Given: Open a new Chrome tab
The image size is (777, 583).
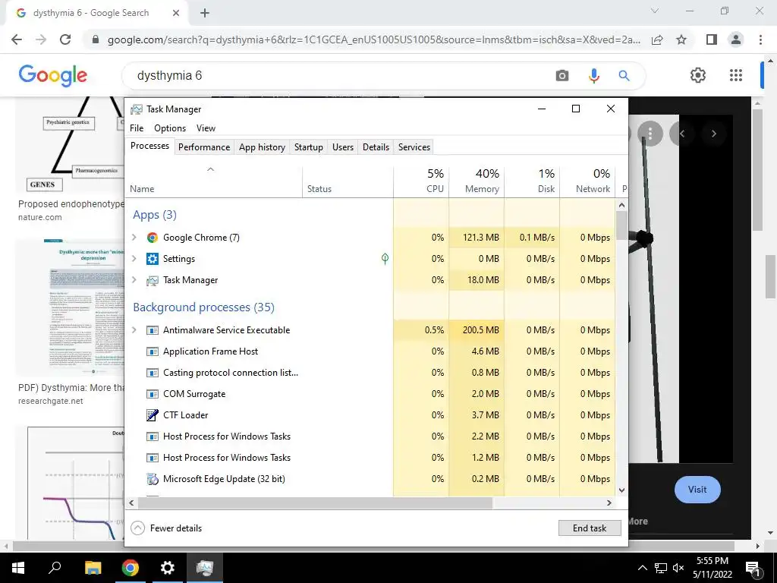Looking at the screenshot, I should 205,14.
